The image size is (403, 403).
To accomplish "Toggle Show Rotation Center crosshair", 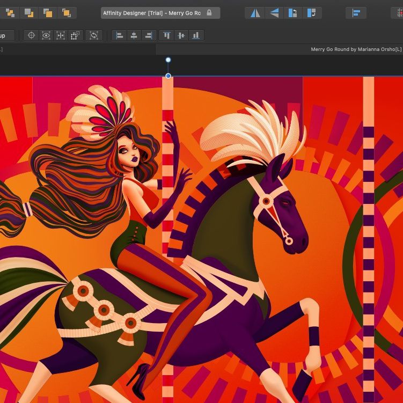I will click(31, 35).
